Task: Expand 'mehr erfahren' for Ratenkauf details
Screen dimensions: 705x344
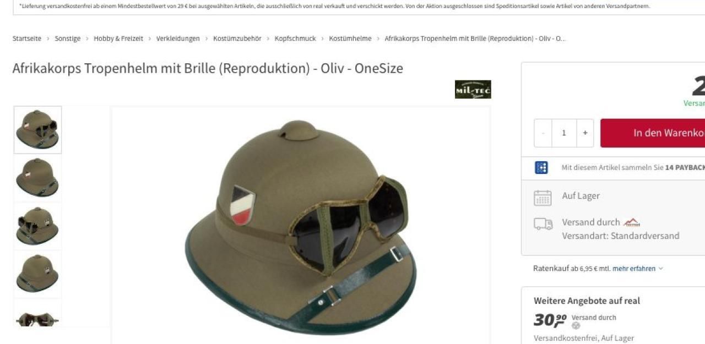Action: (638, 269)
